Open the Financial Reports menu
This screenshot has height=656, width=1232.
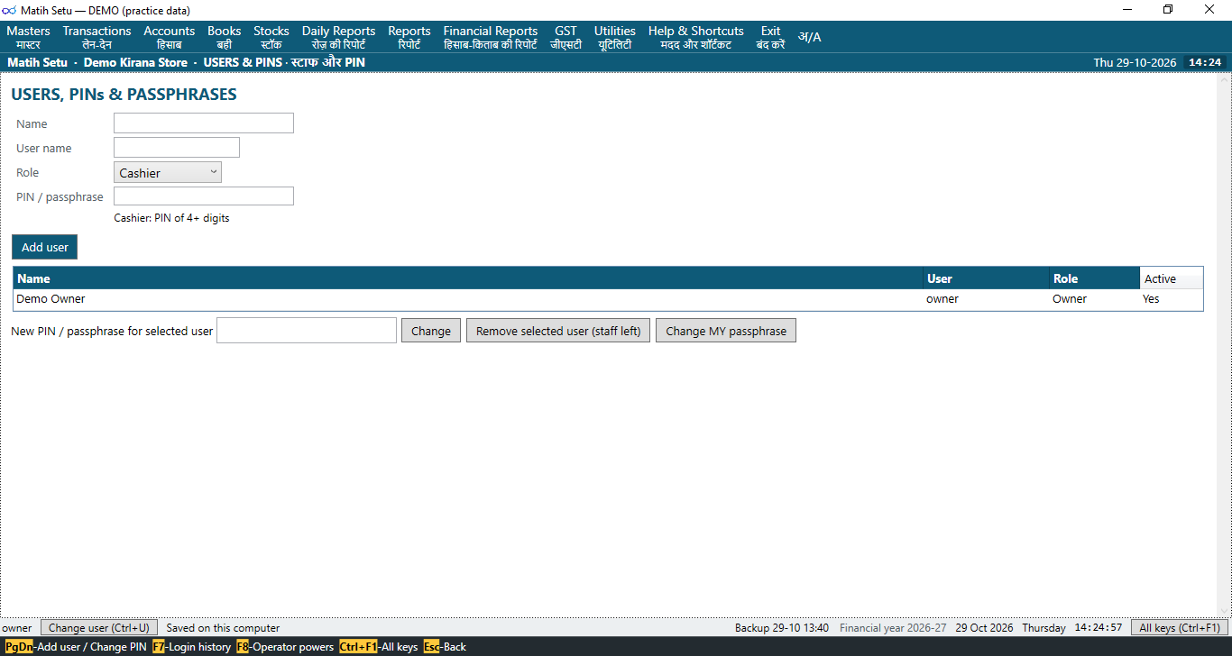point(490,37)
